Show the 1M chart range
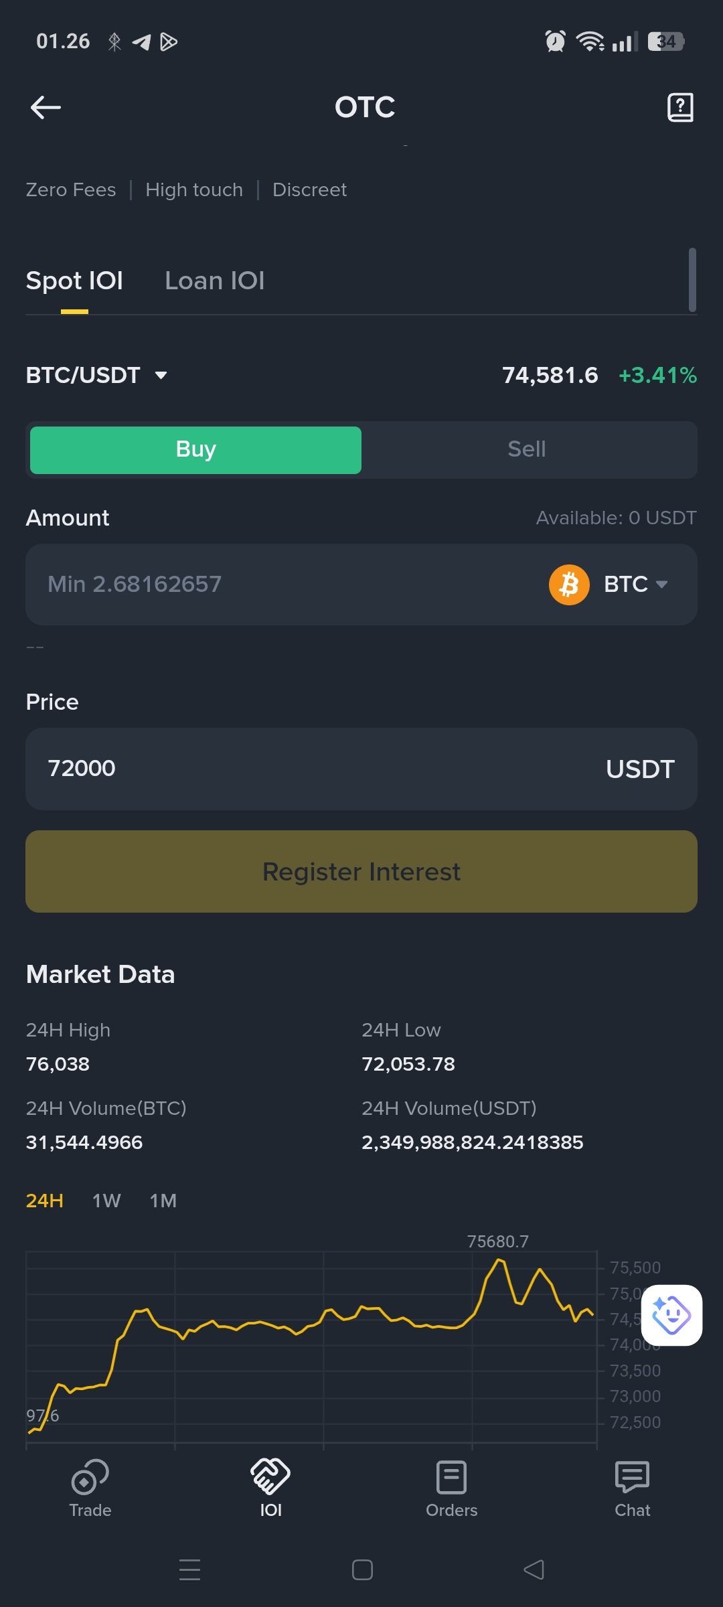The width and height of the screenshot is (723, 1607). point(163,1201)
